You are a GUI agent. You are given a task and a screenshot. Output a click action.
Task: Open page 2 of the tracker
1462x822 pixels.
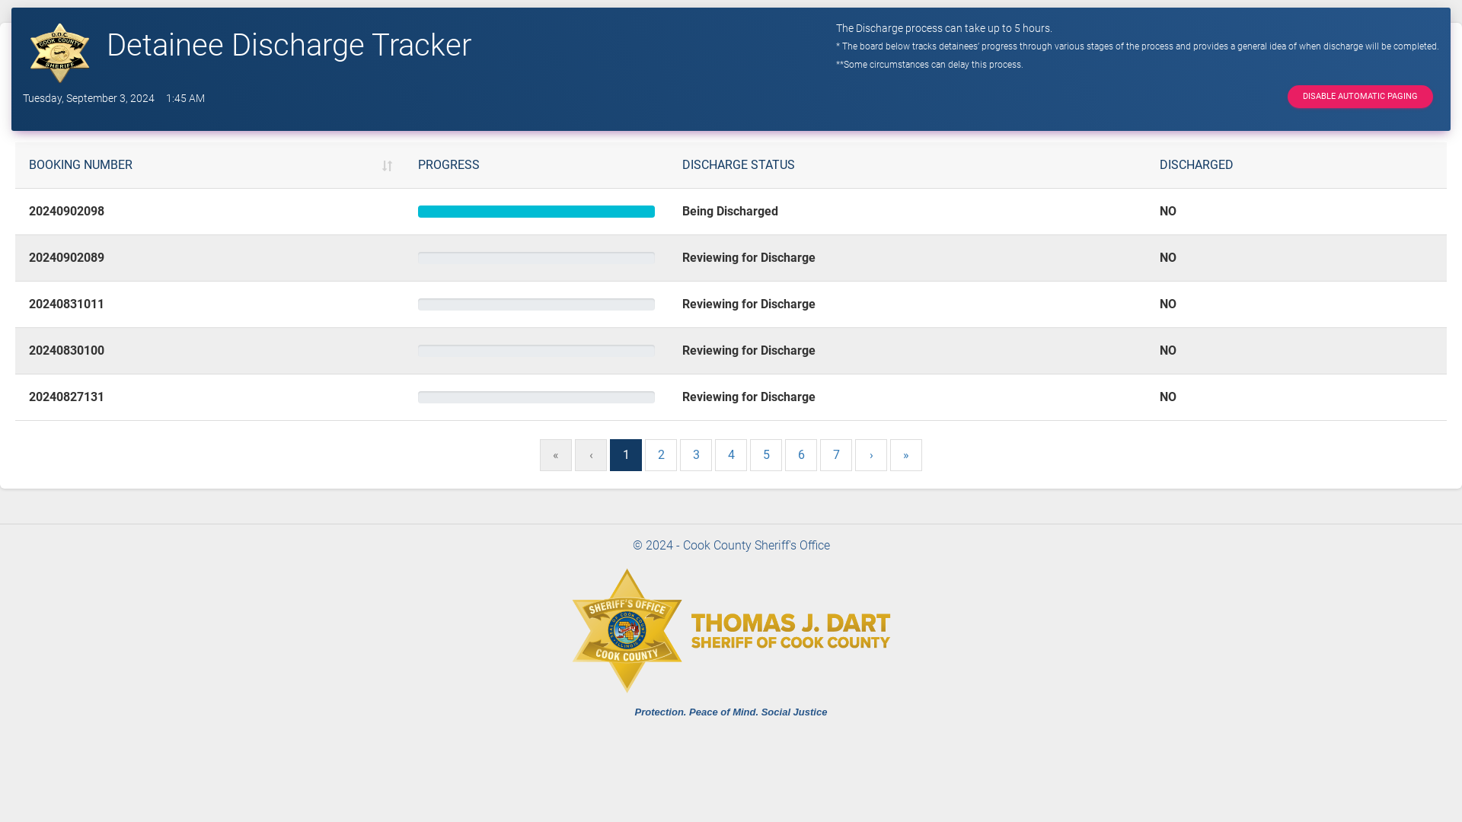click(x=661, y=455)
